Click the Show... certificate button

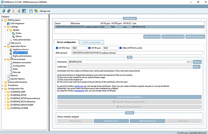click(x=196, y=67)
